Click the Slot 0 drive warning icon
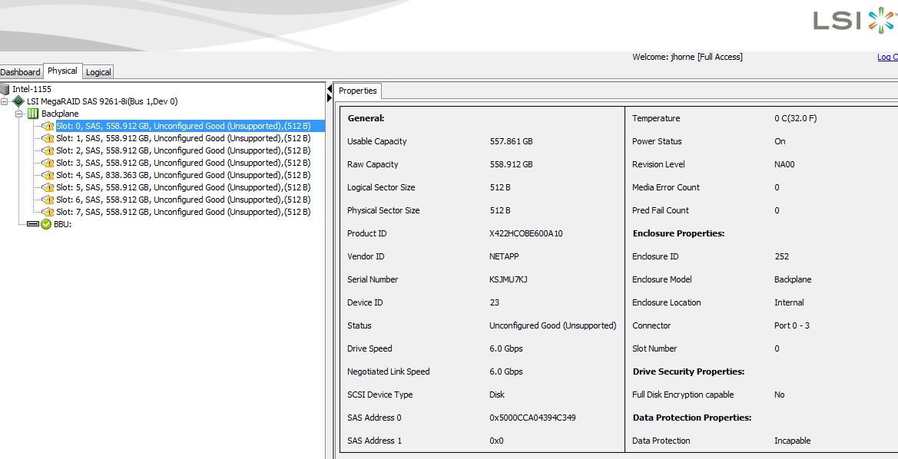898x459 pixels. click(x=48, y=126)
